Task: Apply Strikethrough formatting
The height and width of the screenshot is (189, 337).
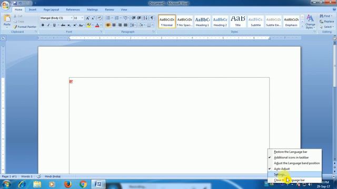Action: click(63, 25)
